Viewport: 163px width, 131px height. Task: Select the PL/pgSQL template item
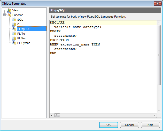[x=32, y=29]
